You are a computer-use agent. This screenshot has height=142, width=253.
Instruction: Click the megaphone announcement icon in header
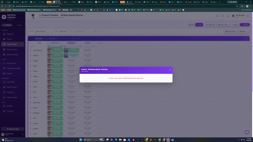tap(217, 16)
